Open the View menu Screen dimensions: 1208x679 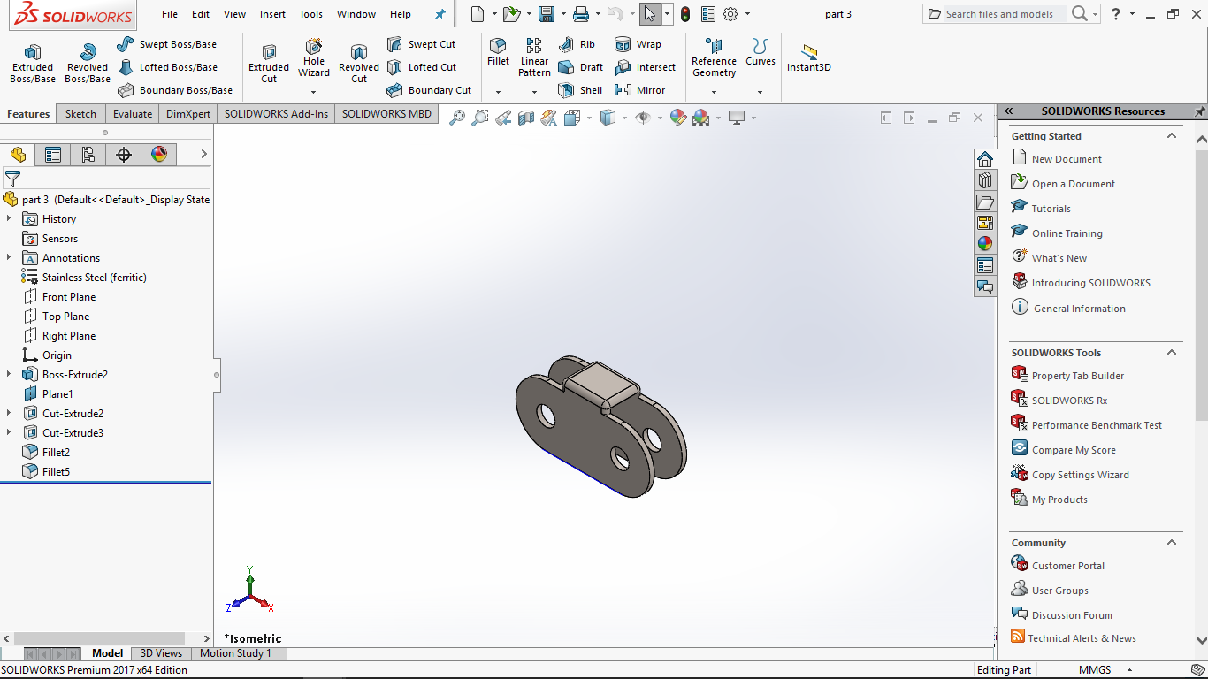(234, 14)
